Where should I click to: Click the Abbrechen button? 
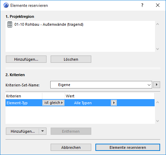click(x=71, y=147)
